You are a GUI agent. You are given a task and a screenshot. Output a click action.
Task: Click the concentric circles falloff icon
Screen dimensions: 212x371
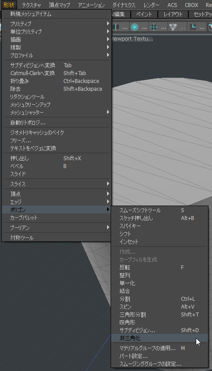click(135, 27)
